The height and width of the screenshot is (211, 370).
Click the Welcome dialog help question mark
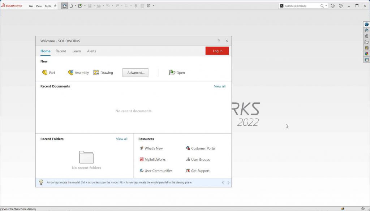pos(219,41)
